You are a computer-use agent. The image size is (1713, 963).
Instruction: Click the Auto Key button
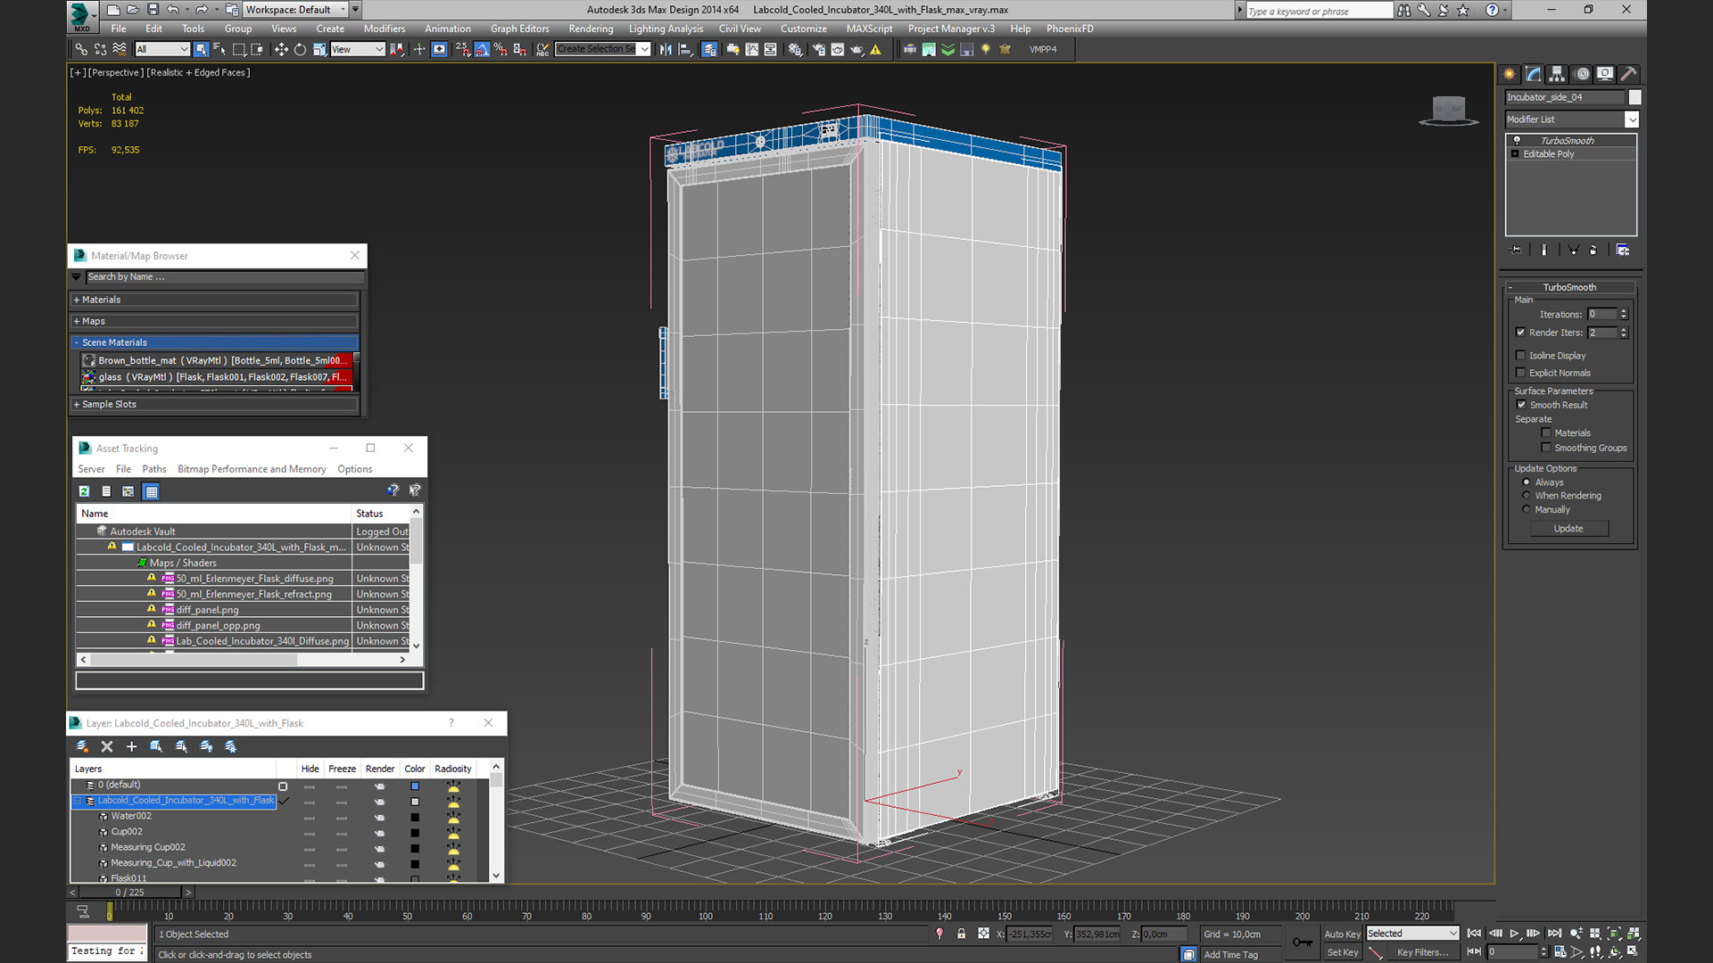click(1342, 934)
